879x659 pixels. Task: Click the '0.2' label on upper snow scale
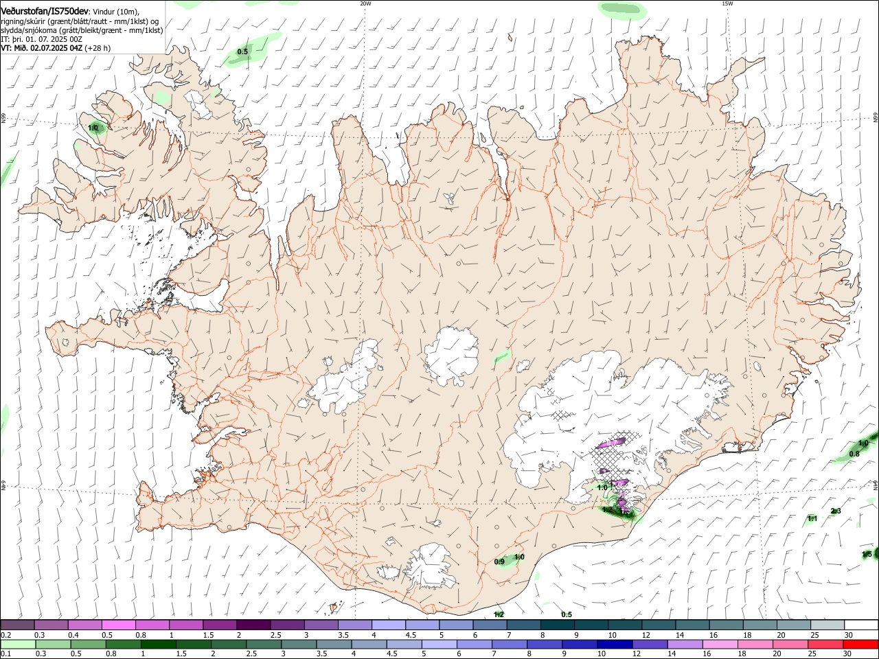tap(5, 635)
